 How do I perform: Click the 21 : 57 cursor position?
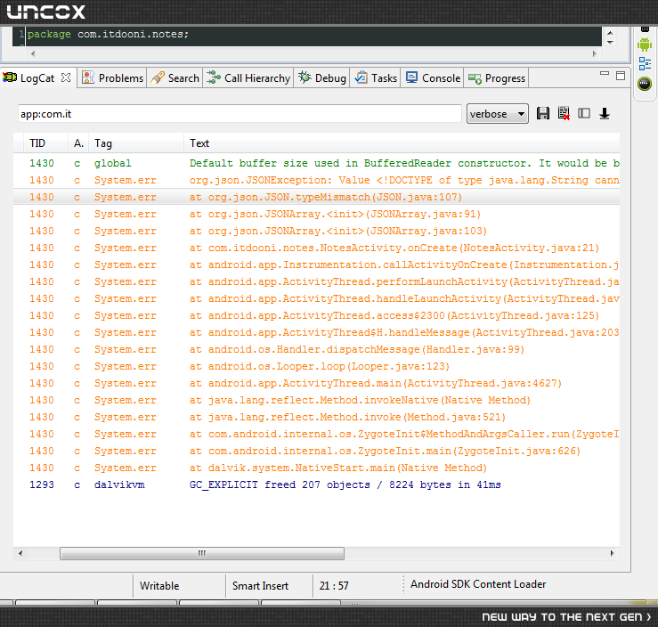(x=334, y=585)
